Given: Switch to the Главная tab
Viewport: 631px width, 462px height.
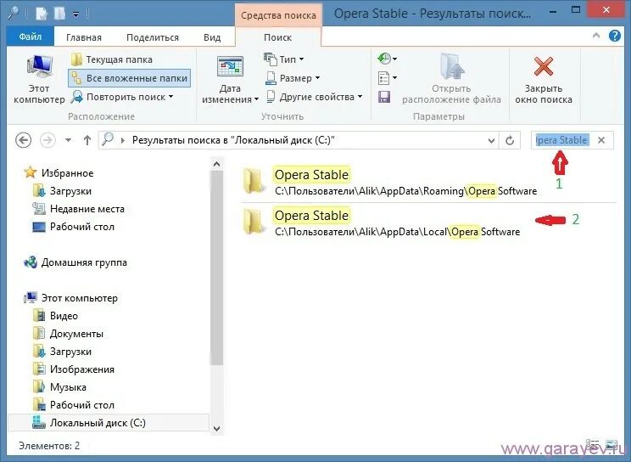Looking at the screenshot, I should click(x=84, y=37).
